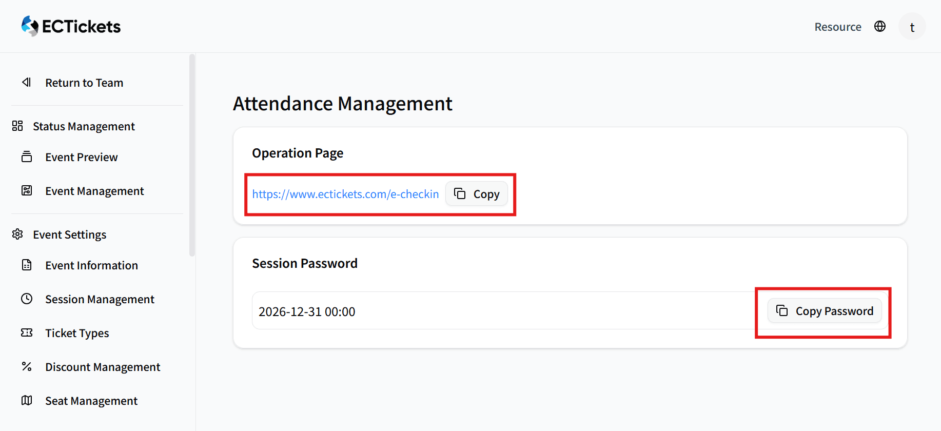
Task: Select Status Management in sidebar
Action: click(84, 126)
